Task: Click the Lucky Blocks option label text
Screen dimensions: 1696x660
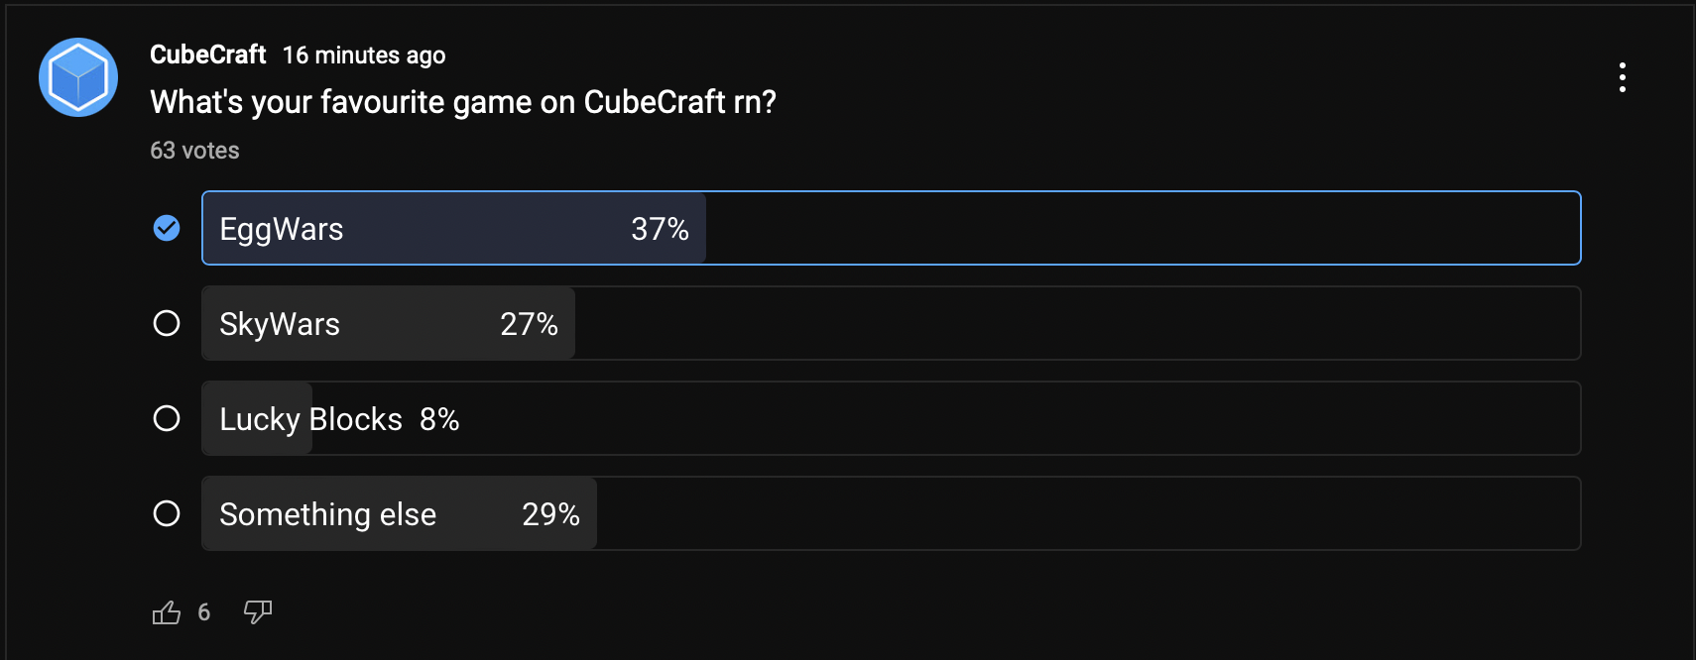Action: click(310, 419)
